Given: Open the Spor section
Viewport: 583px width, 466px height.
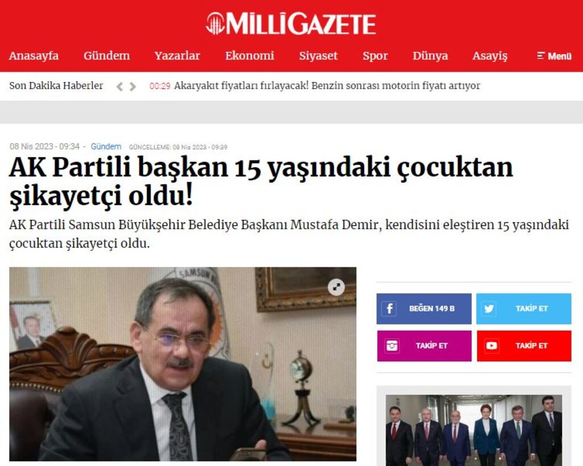Looking at the screenshot, I should (x=375, y=56).
